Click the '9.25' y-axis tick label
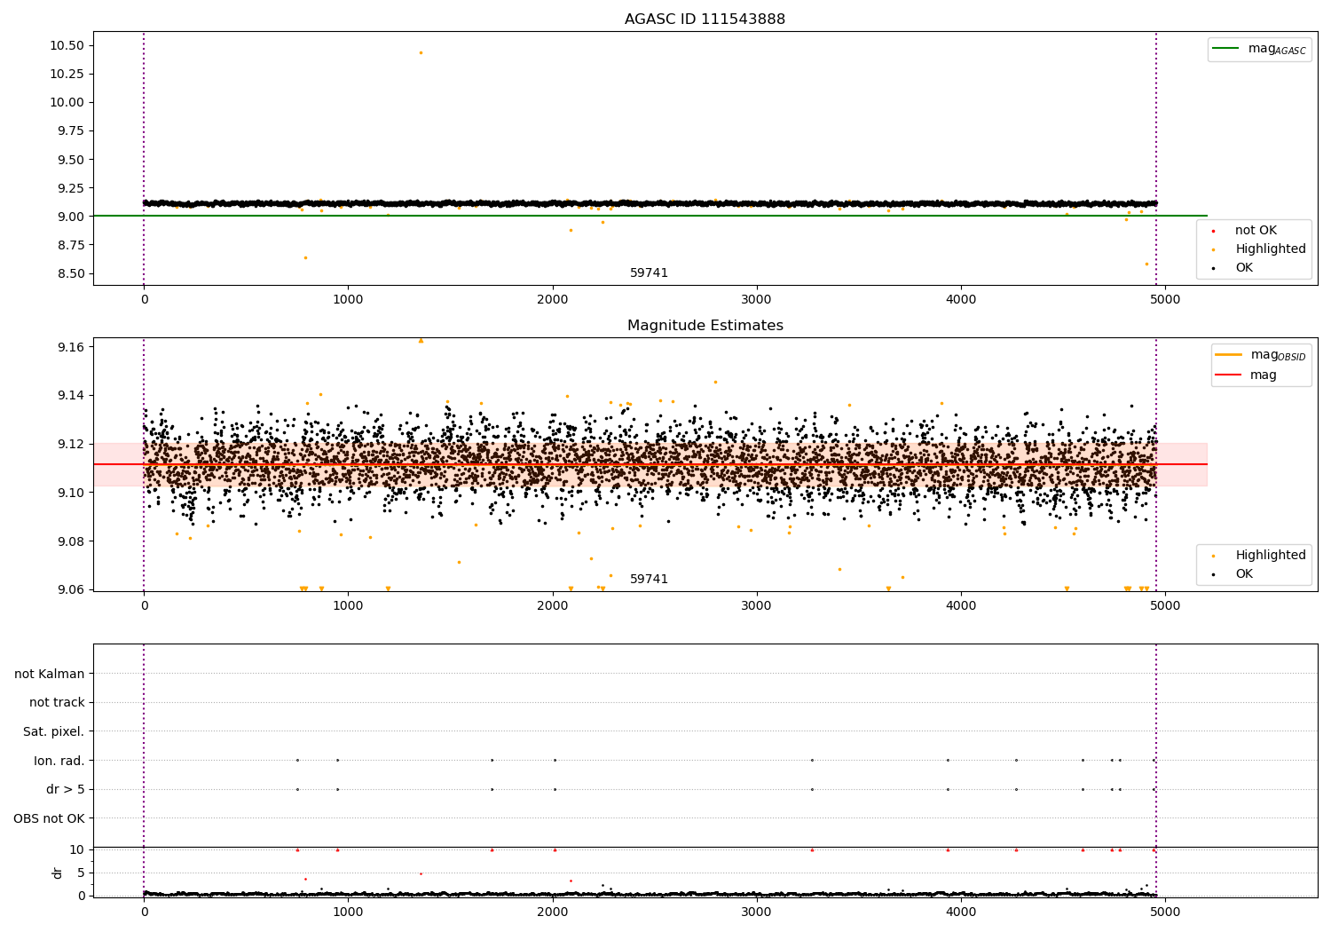Screen dimensions: 1331x932 point(70,188)
